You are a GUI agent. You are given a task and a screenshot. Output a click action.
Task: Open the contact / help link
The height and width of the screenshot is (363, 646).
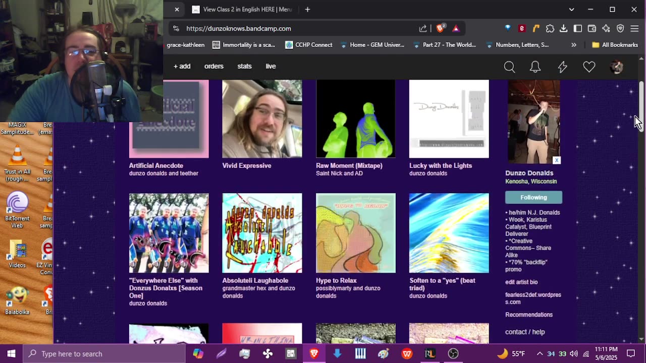click(x=525, y=332)
